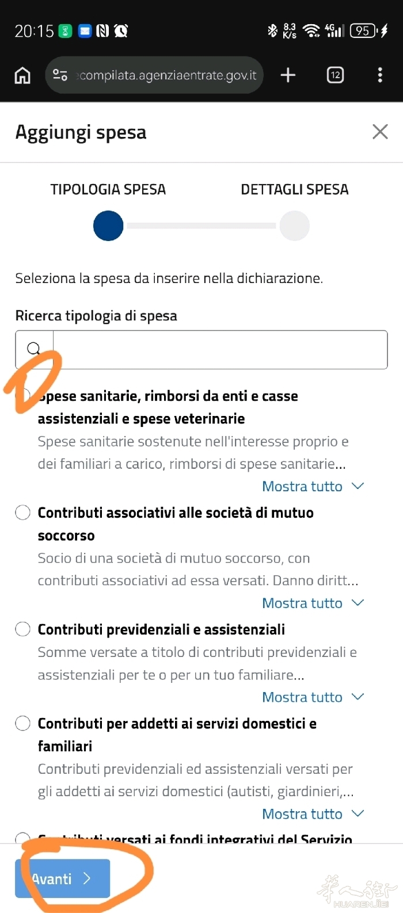Go to the DETTAGLI SPESA step
The width and height of the screenshot is (403, 913).
point(295,225)
